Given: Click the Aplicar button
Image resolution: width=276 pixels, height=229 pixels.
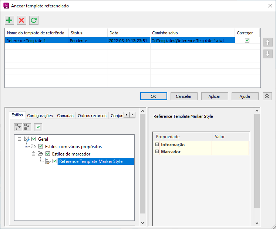Looking at the screenshot, I should [x=215, y=96].
